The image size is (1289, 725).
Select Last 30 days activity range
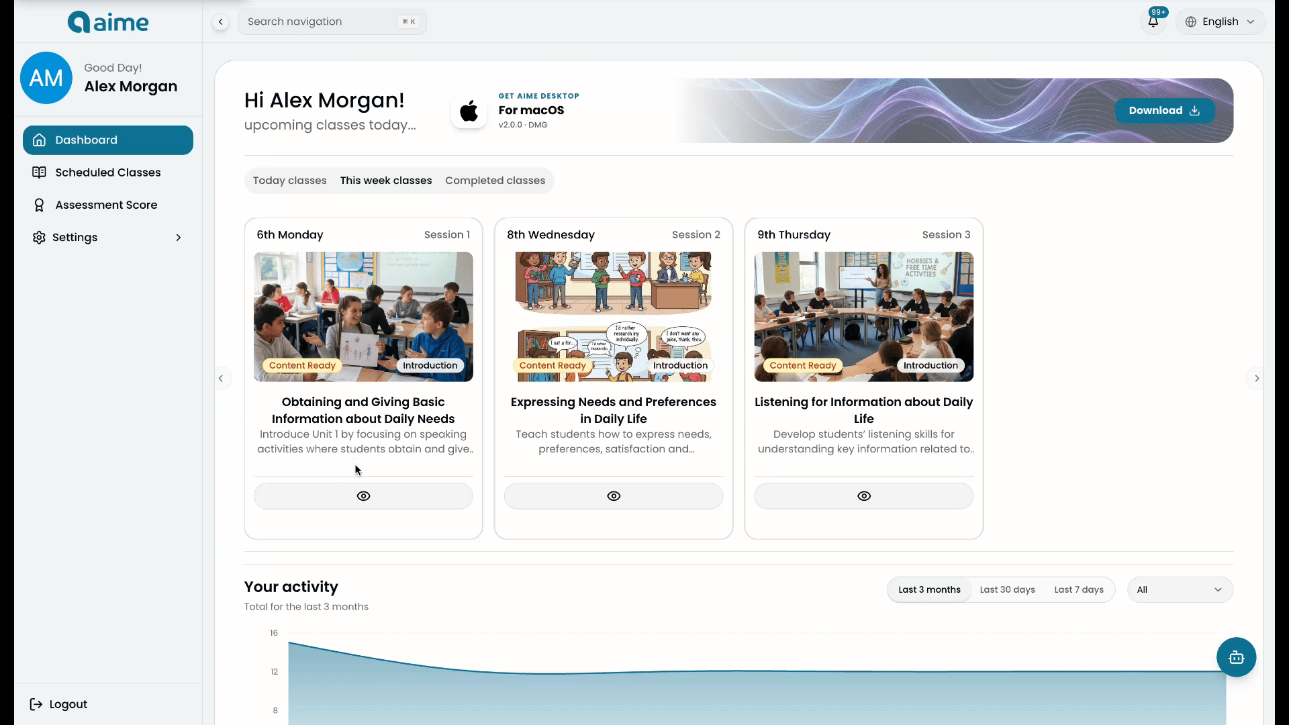click(1007, 590)
